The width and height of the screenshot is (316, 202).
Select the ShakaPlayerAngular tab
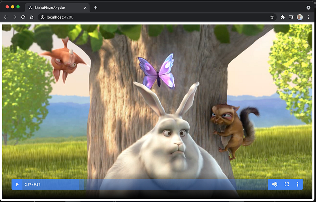click(57, 8)
